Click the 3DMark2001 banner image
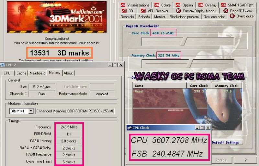 point(57,17)
